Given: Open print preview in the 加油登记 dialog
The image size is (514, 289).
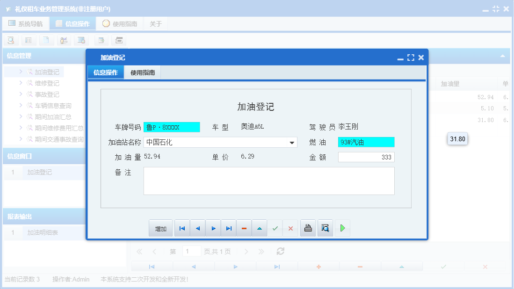Looking at the screenshot, I should pos(325,228).
